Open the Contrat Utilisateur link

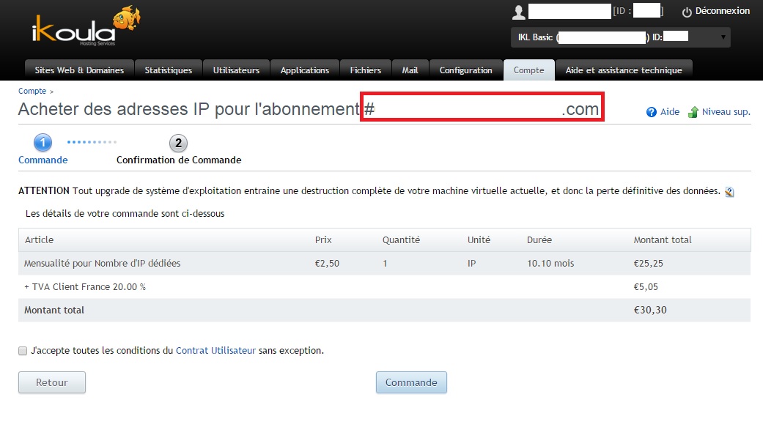(215, 351)
